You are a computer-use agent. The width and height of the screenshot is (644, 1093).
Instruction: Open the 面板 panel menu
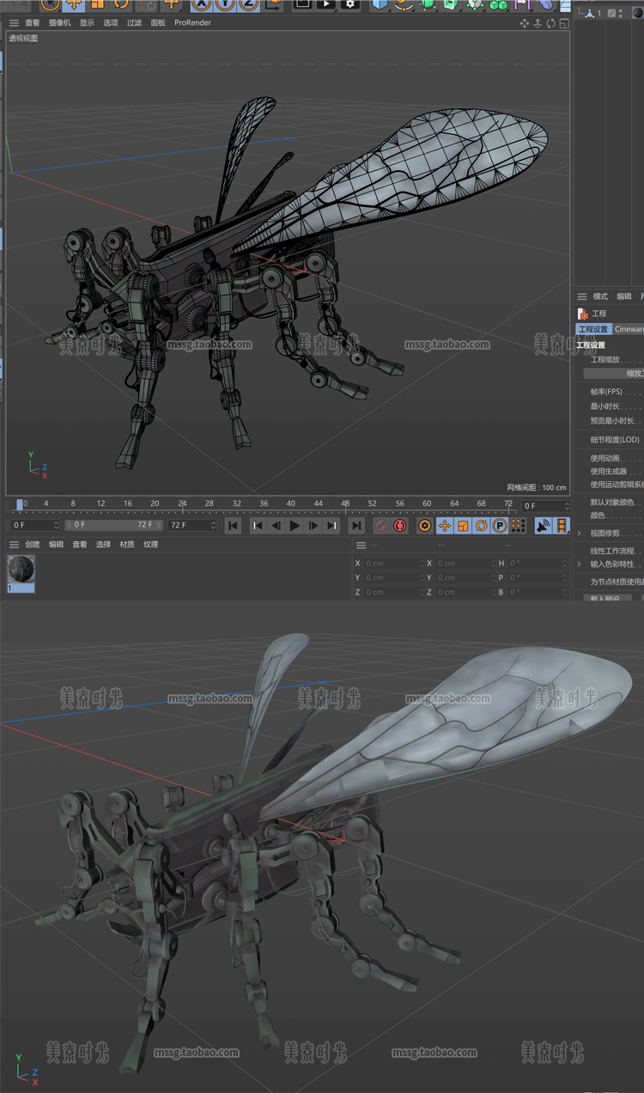click(158, 23)
